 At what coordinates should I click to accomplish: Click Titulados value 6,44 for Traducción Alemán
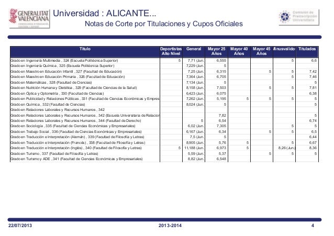click(x=313, y=137)
